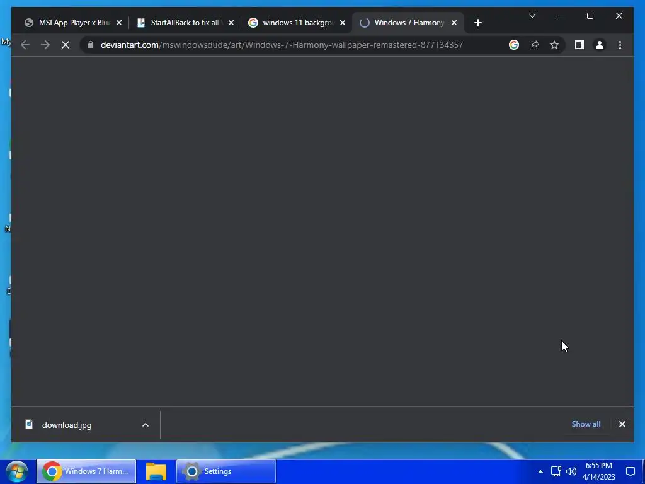Open the volume tray icon
Image resolution: width=645 pixels, height=484 pixels.
(x=571, y=471)
